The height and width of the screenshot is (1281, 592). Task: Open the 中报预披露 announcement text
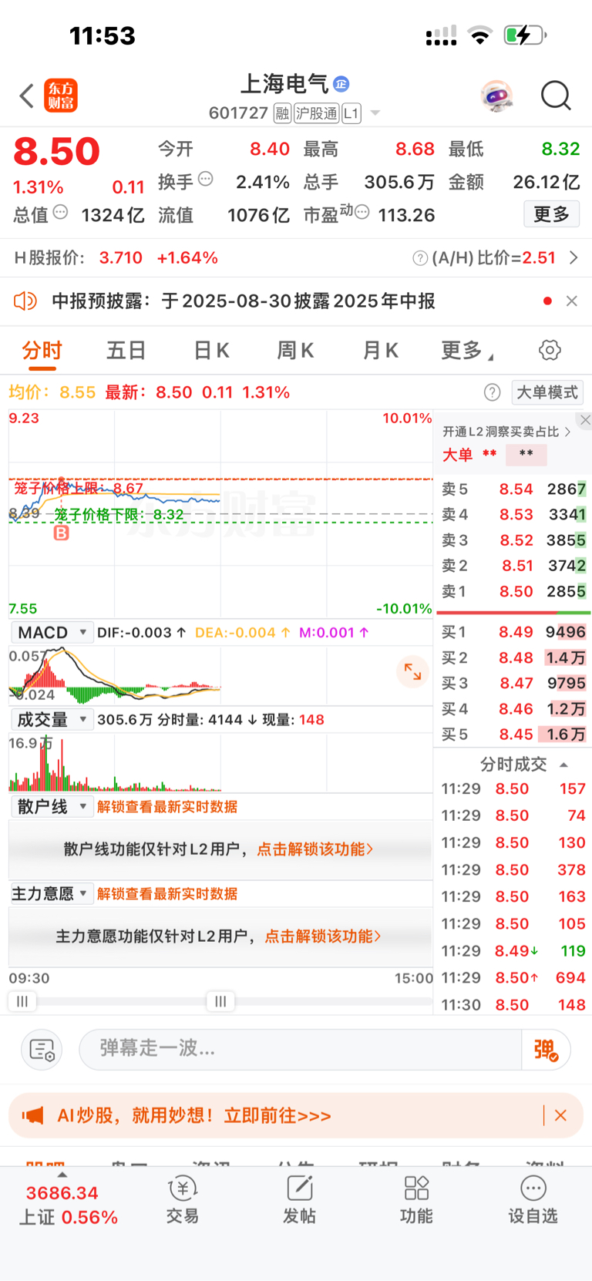(x=244, y=301)
